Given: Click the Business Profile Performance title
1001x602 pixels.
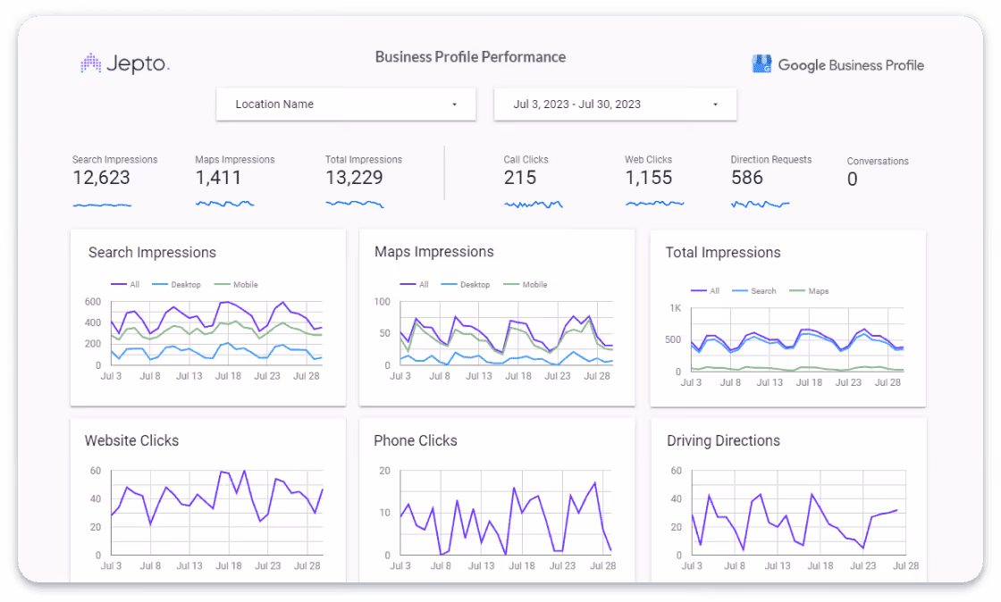Looking at the screenshot, I should coord(470,57).
